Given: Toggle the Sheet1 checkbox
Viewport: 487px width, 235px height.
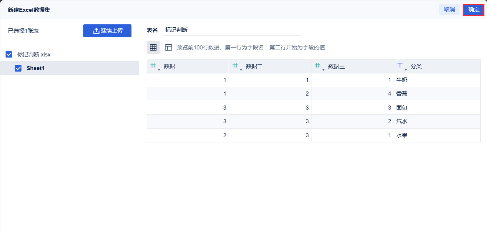Looking at the screenshot, I should point(18,68).
